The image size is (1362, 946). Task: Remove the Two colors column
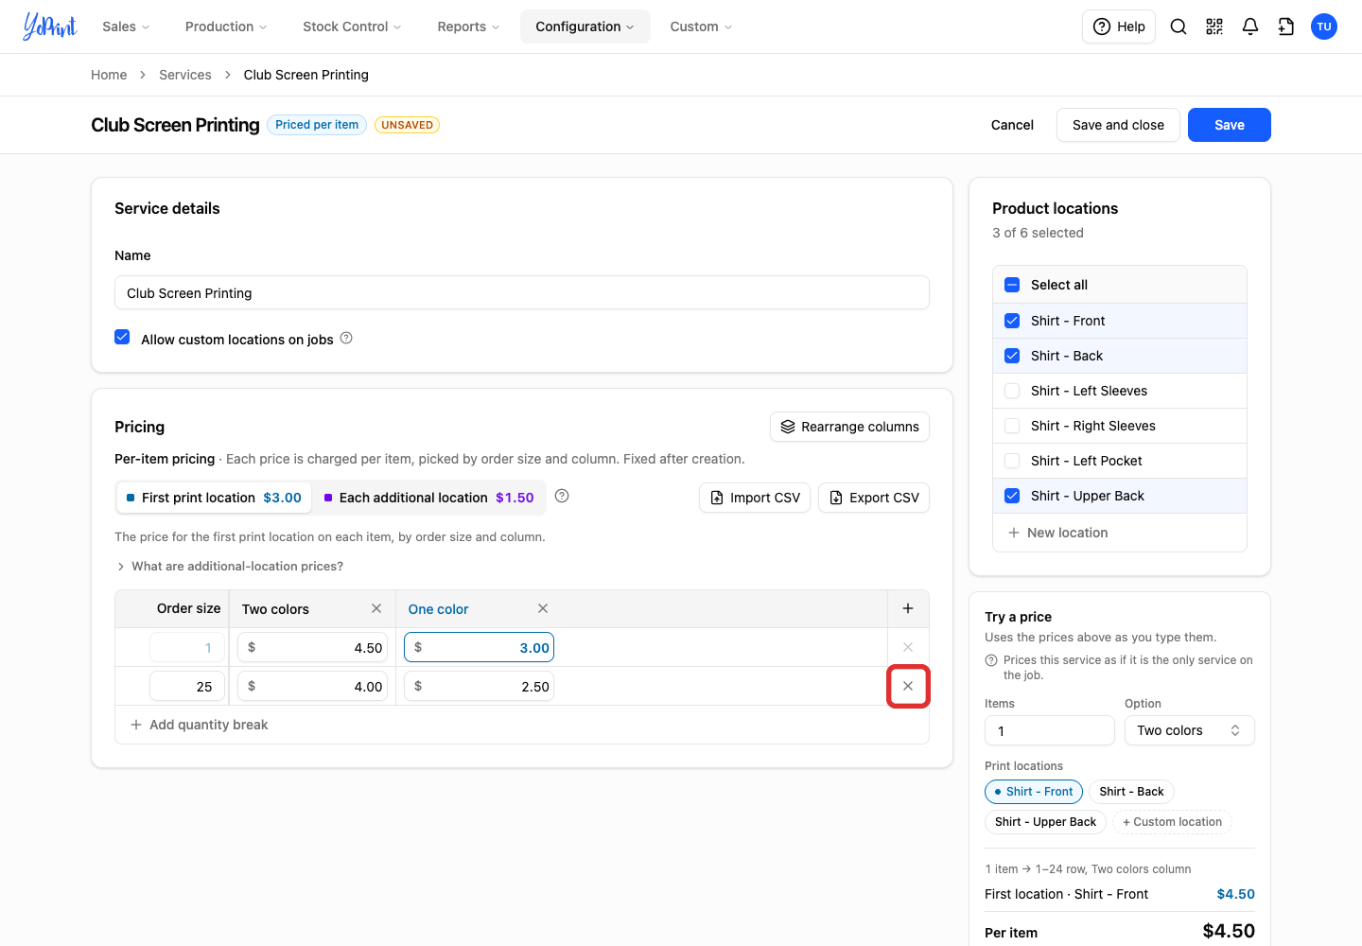point(376,608)
